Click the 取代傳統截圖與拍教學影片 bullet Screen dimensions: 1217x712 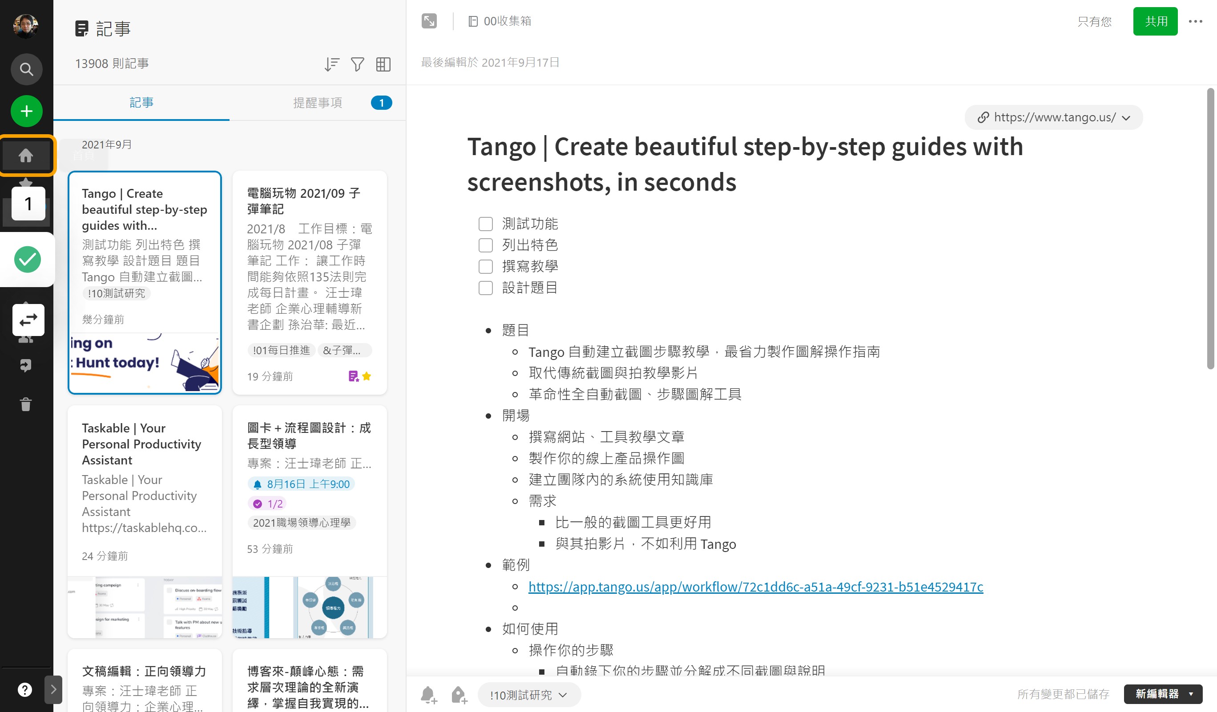point(613,373)
